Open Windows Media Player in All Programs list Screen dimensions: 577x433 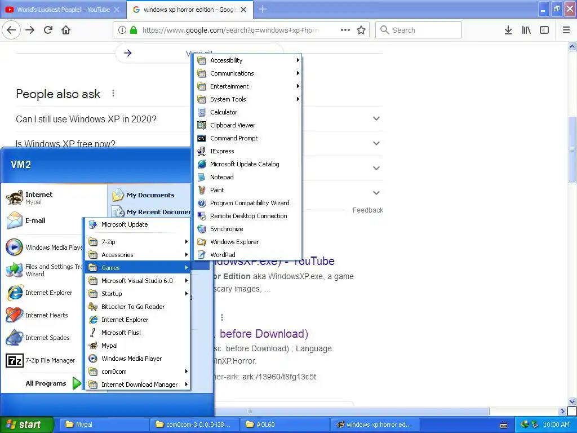point(137,359)
